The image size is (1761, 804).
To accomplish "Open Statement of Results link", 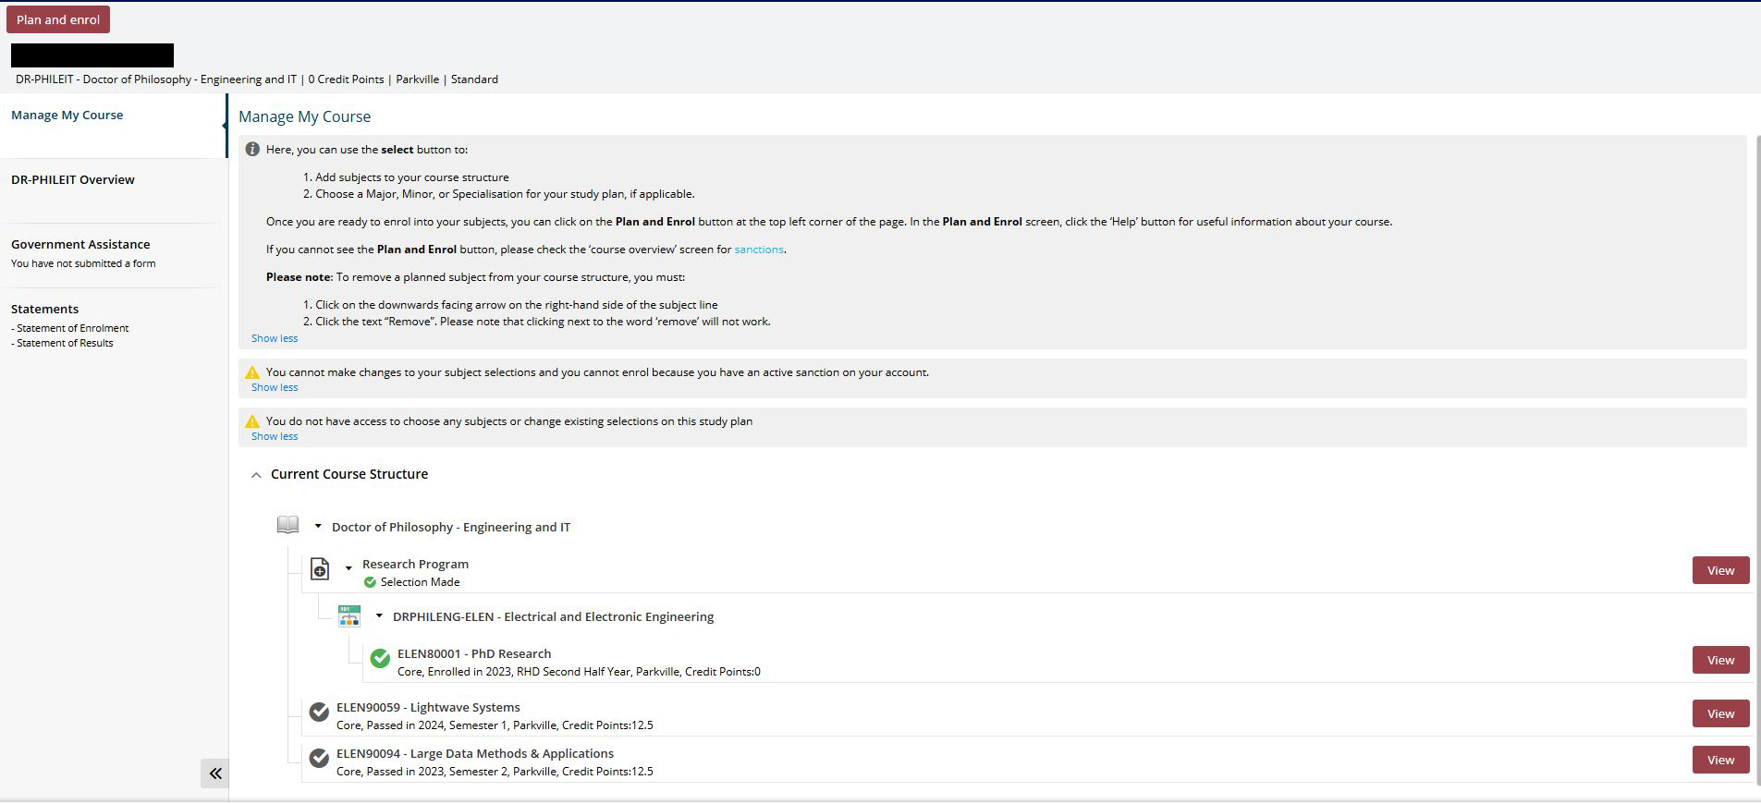I will (x=65, y=343).
